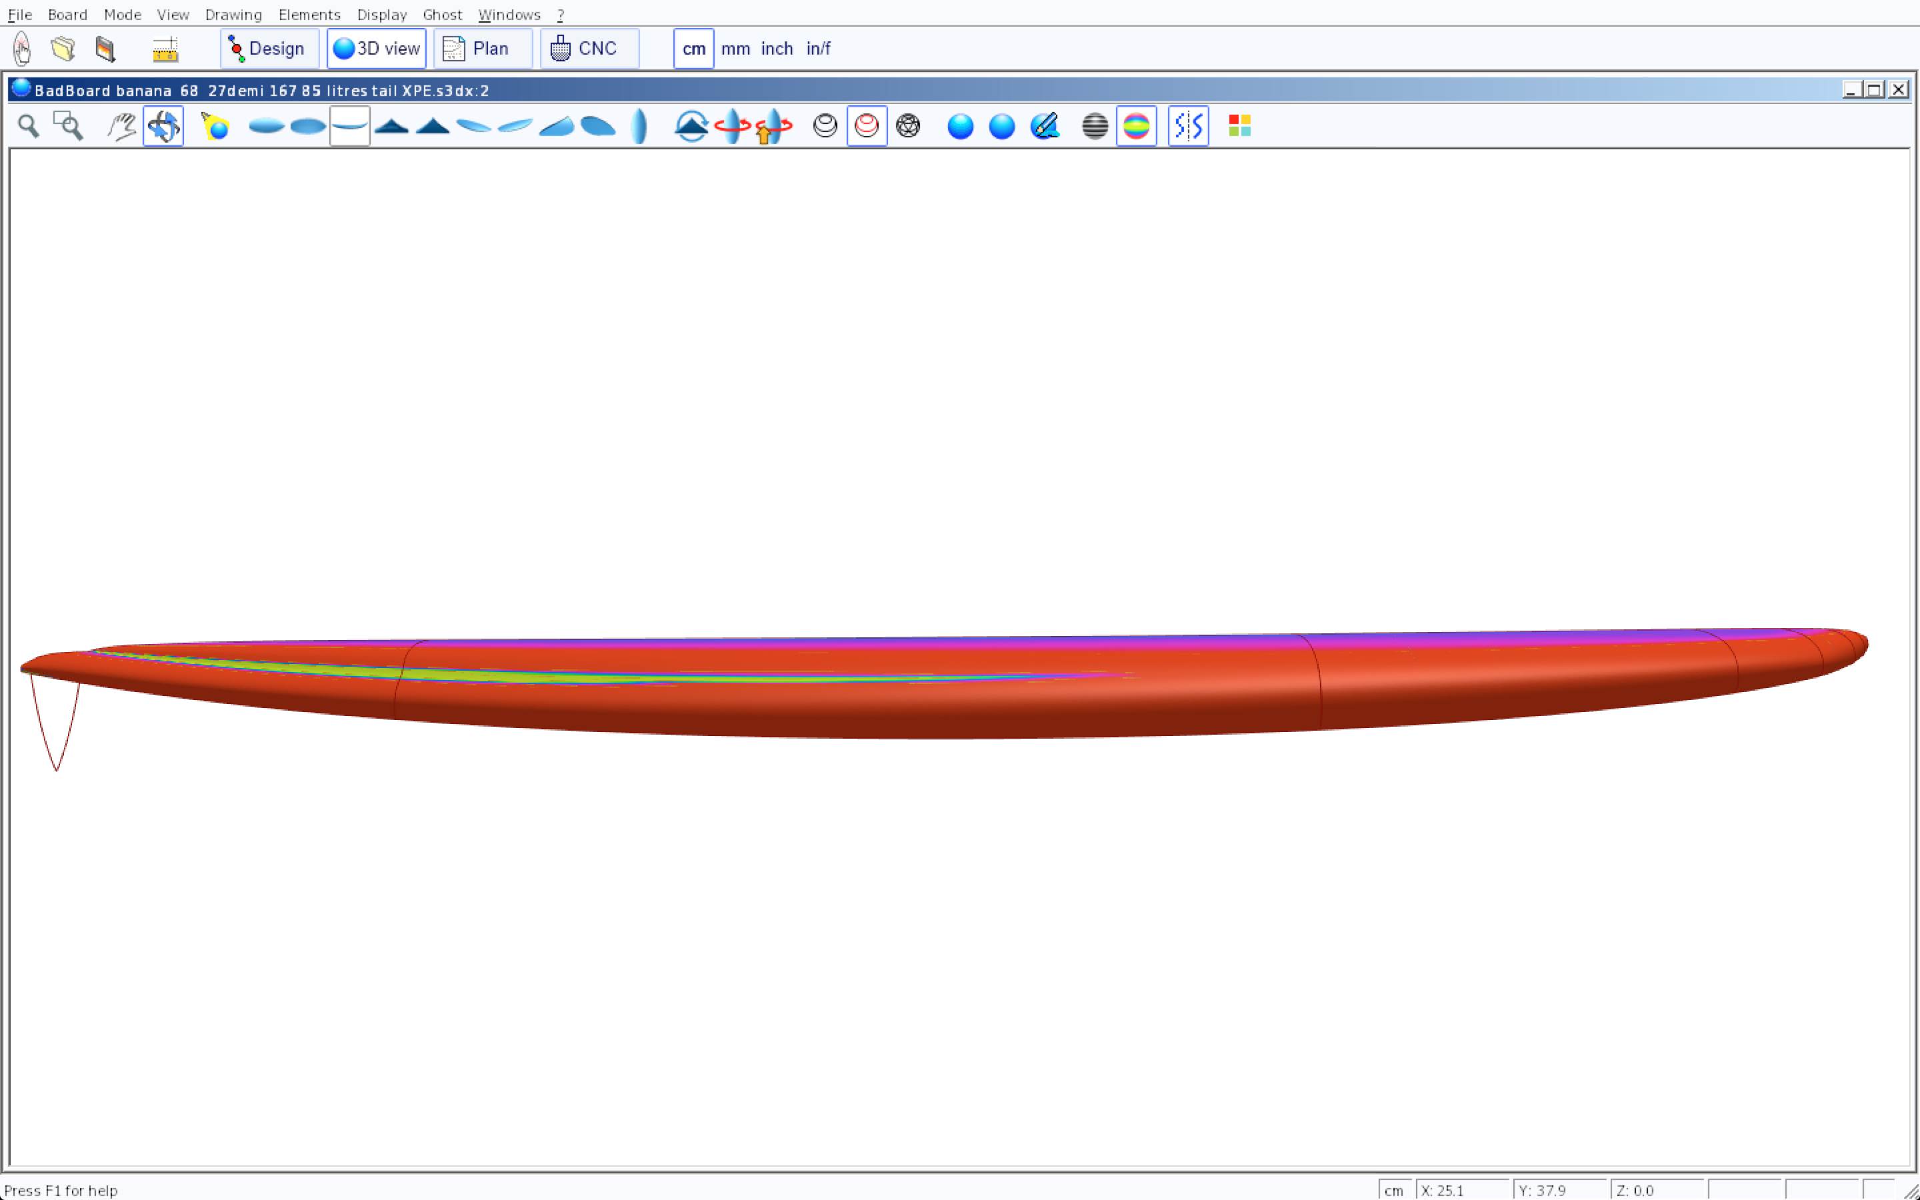Select the cm unit option
1920x1200 pixels.
coord(693,49)
